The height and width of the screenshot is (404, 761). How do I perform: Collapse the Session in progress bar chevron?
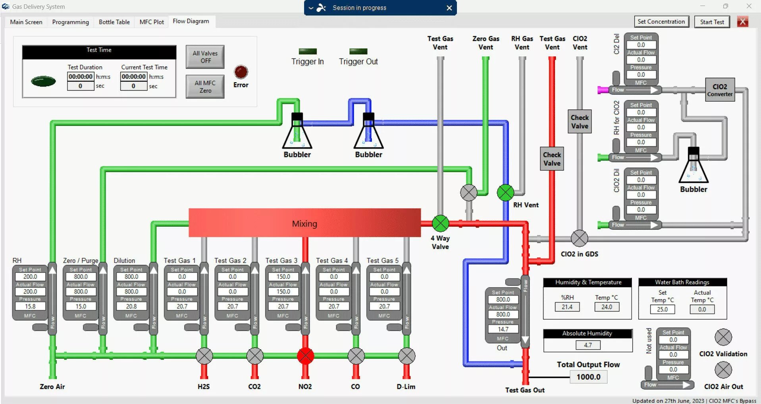pos(311,8)
